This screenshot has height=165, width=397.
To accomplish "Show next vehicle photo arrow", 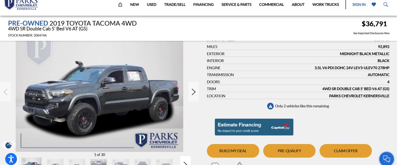I will click(x=194, y=92).
